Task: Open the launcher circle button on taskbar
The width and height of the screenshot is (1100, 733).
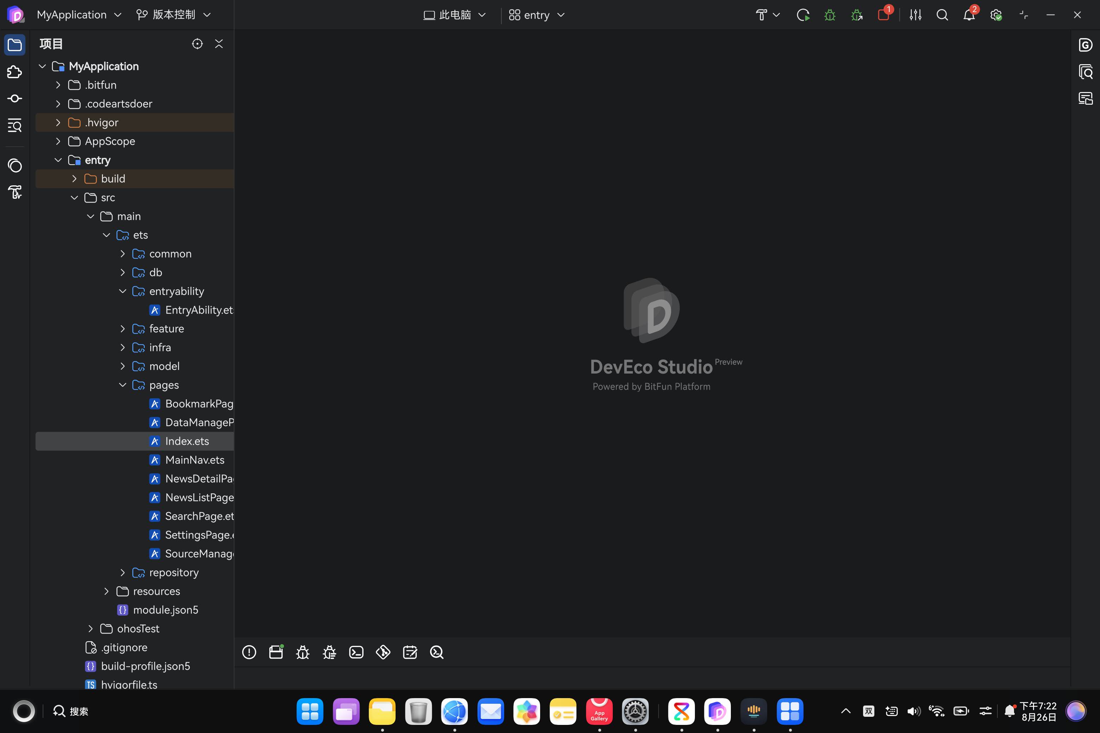Action: [24, 711]
